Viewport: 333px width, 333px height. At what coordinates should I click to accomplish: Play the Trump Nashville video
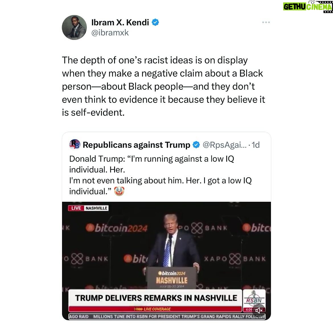[x=166, y=261]
